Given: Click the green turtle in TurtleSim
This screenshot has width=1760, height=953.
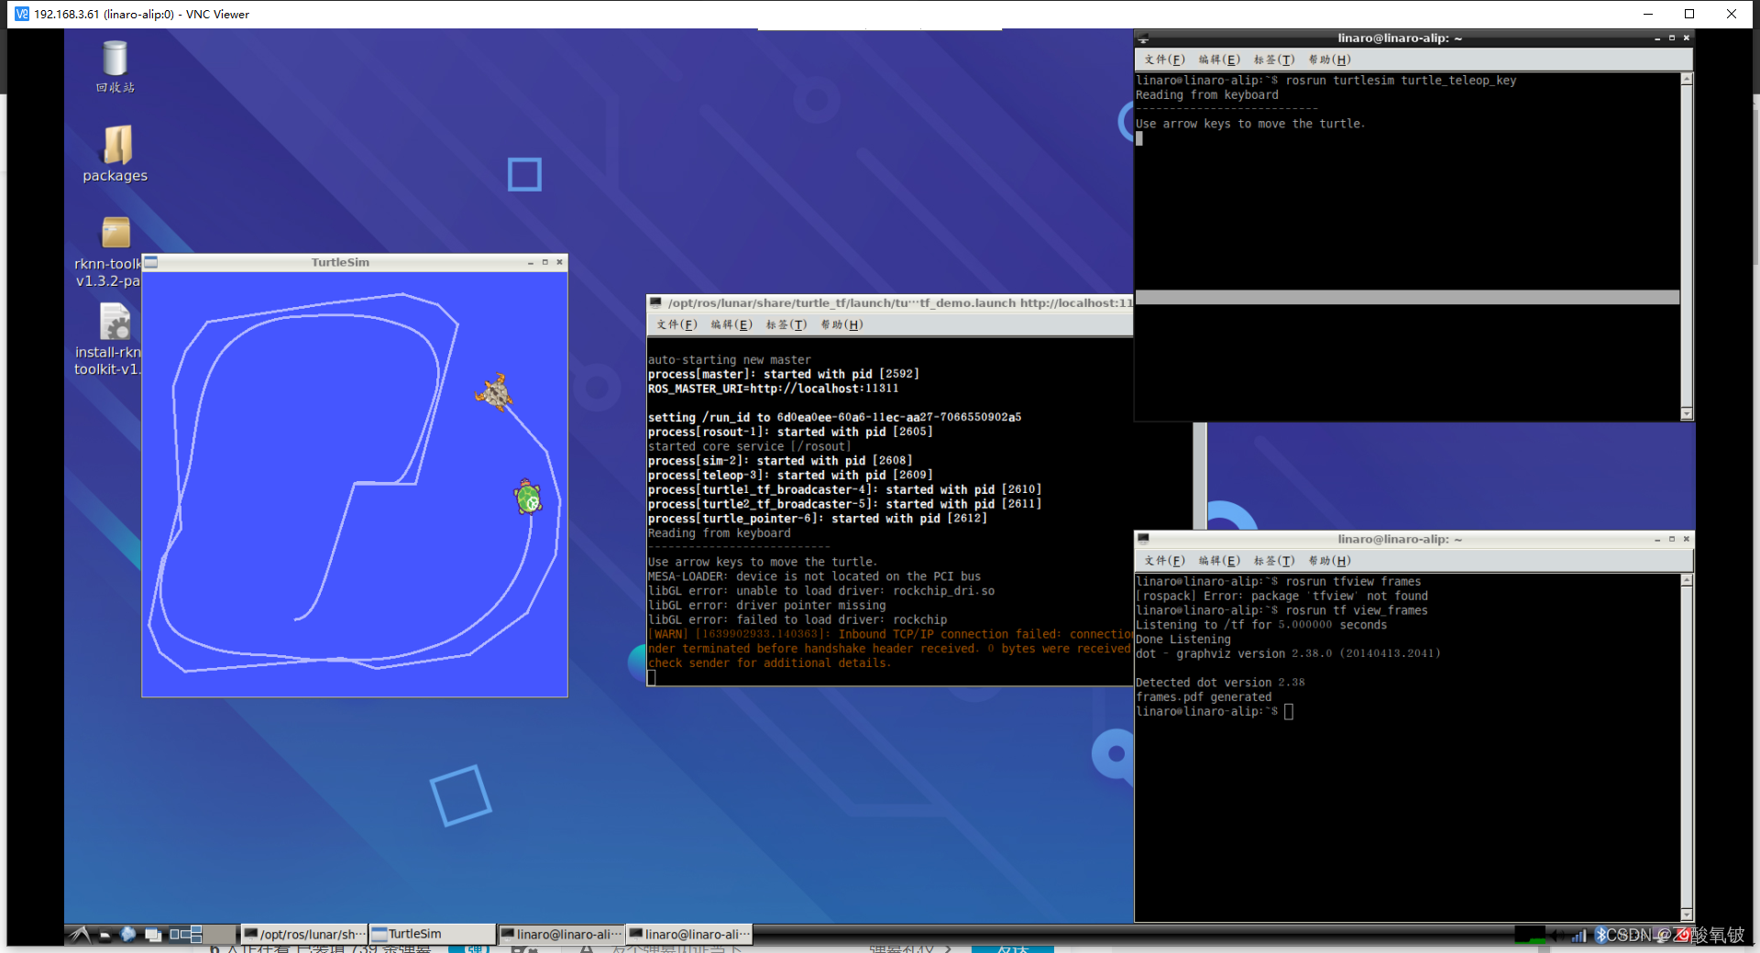Looking at the screenshot, I should point(528,498).
